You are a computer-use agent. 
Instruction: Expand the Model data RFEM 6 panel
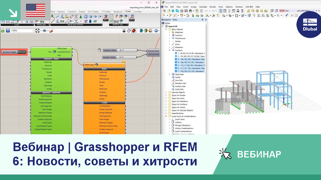[x=101, y=25]
